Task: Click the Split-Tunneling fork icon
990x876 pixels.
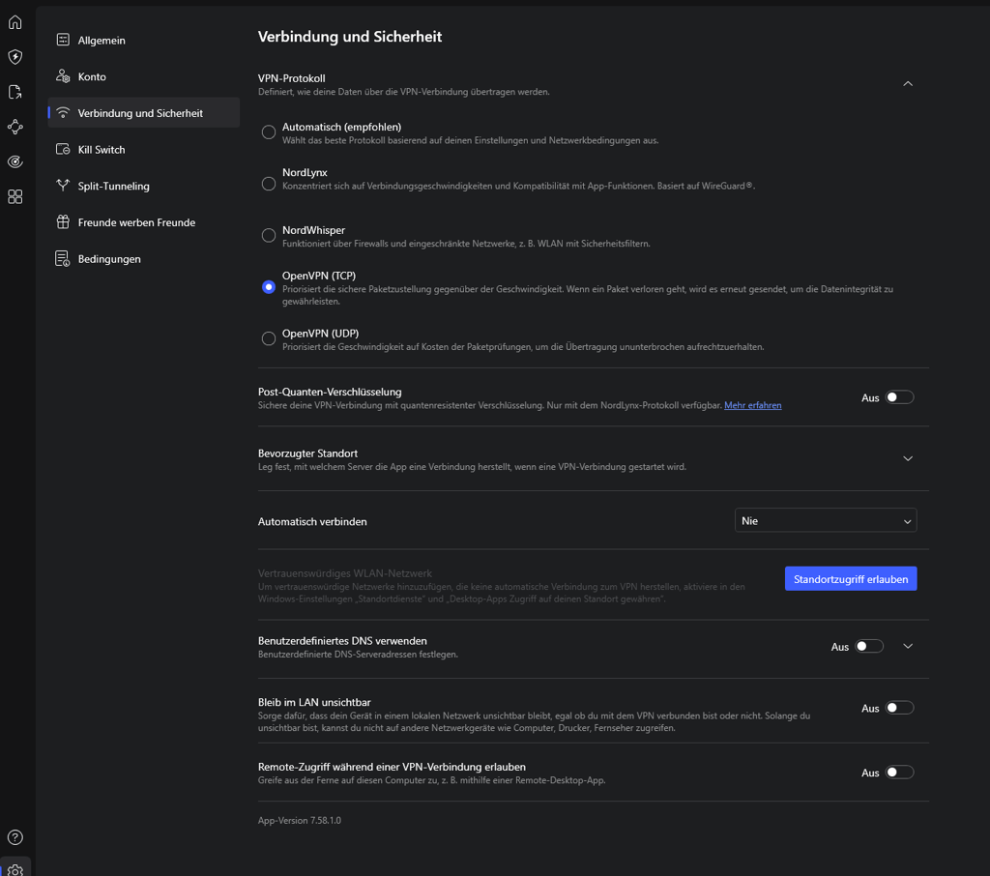Action: 63,186
